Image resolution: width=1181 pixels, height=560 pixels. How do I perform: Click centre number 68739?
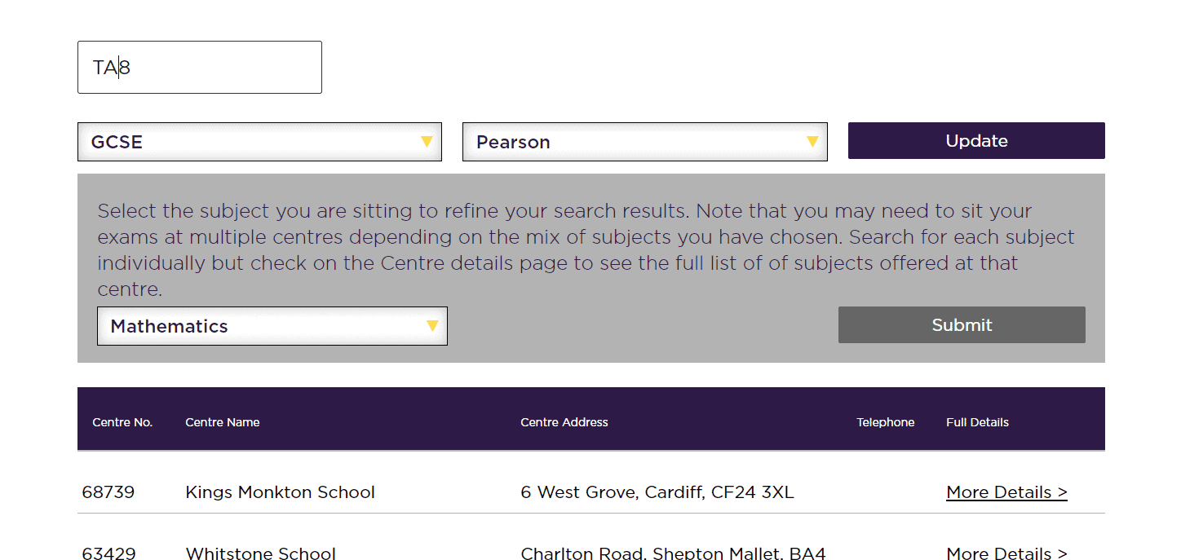108,492
